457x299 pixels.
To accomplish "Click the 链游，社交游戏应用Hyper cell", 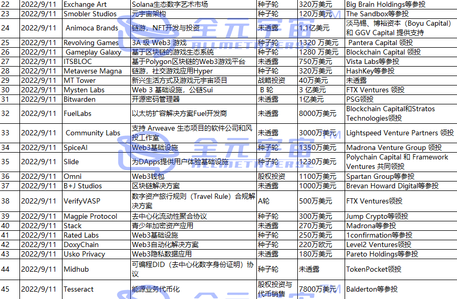I will [x=193, y=71].
